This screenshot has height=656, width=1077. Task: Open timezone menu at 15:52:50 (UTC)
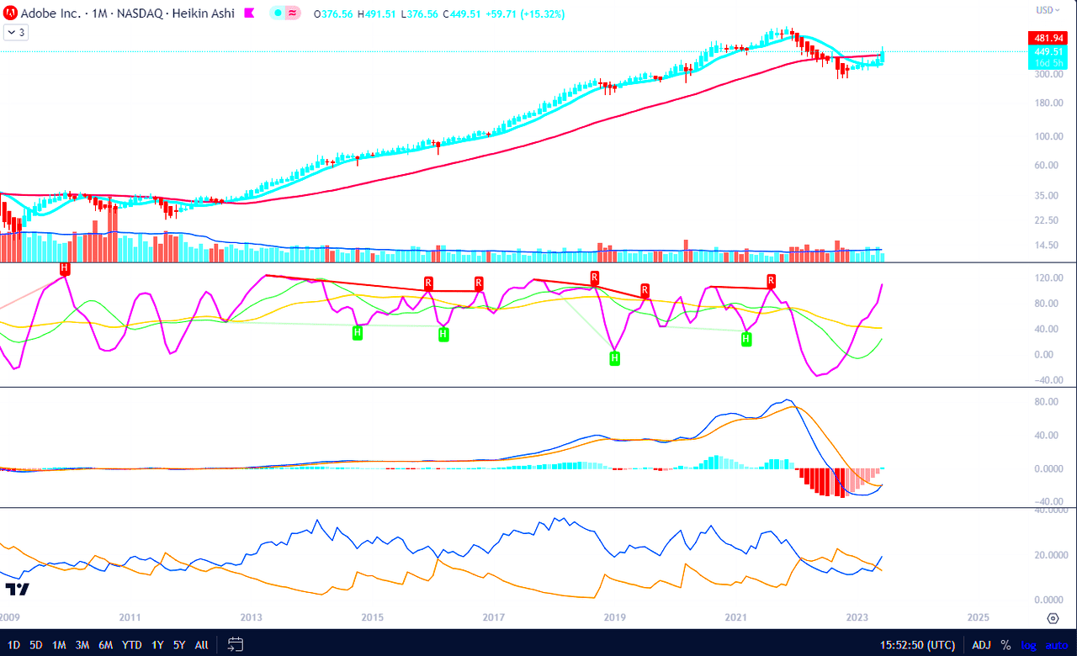[918, 645]
